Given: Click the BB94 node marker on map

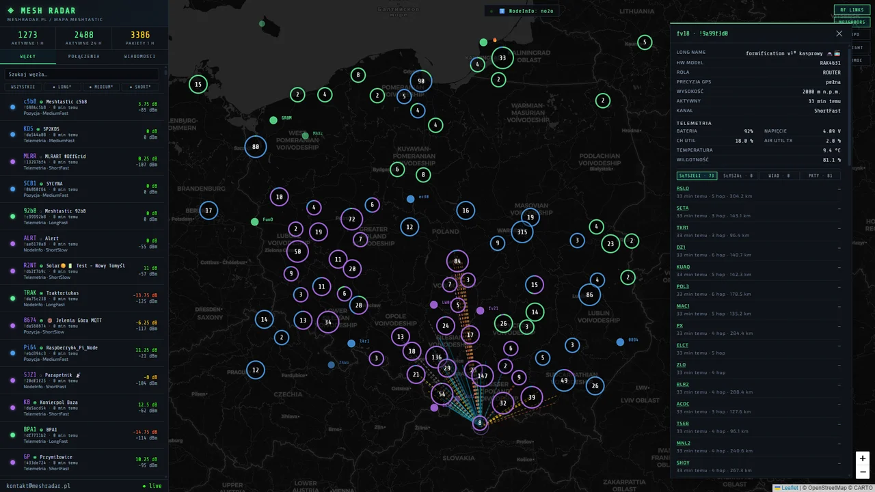Looking at the screenshot, I should [x=620, y=342].
